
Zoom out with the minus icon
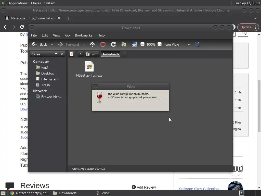coord(142,44)
